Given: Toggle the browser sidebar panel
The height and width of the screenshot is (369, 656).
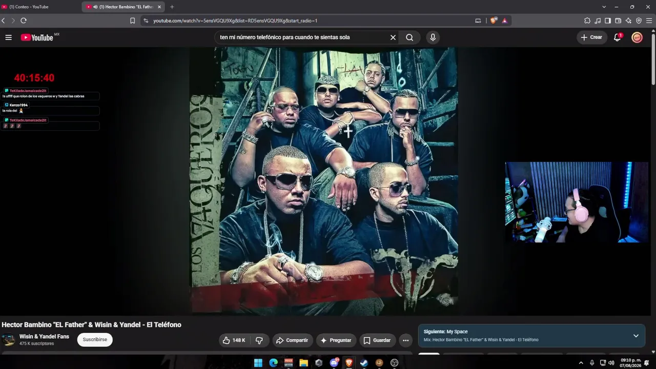Looking at the screenshot, I should click(608, 20).
